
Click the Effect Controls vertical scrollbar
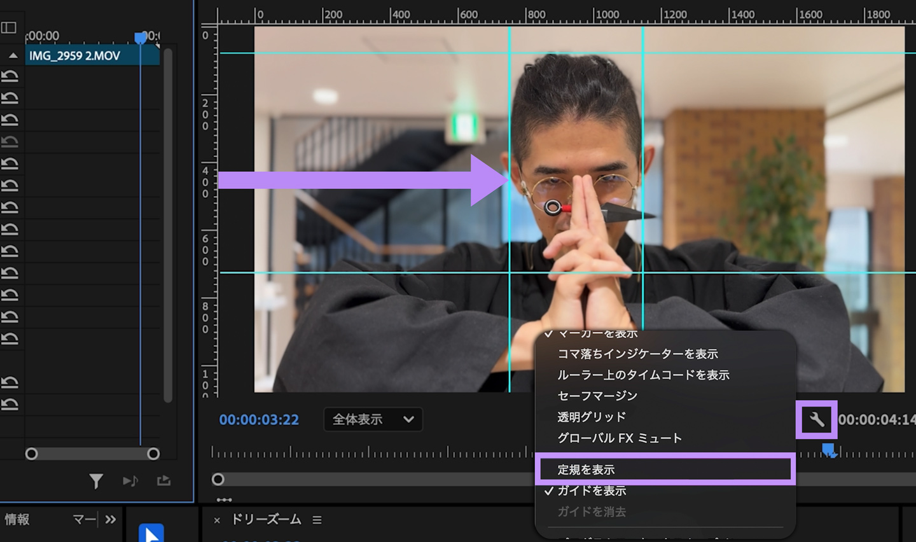[x=168, y=225]
